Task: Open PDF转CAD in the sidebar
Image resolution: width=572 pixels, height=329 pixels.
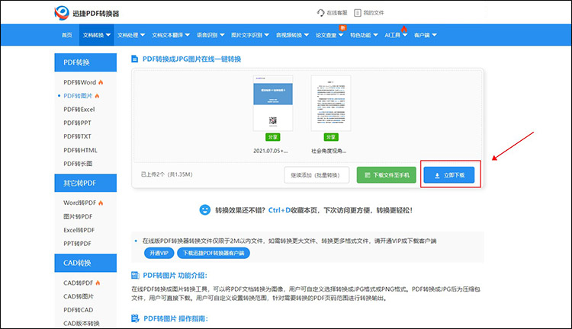Action: click(x=78, y=310)
